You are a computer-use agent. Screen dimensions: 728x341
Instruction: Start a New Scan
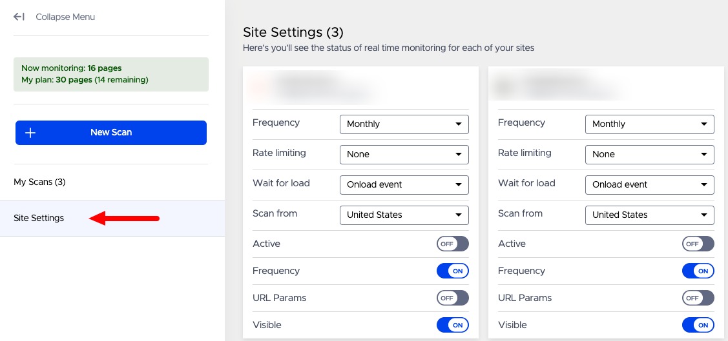[111, 133]
